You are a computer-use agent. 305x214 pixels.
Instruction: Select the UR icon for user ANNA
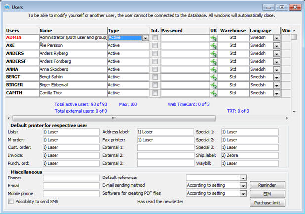pos(214,70)
